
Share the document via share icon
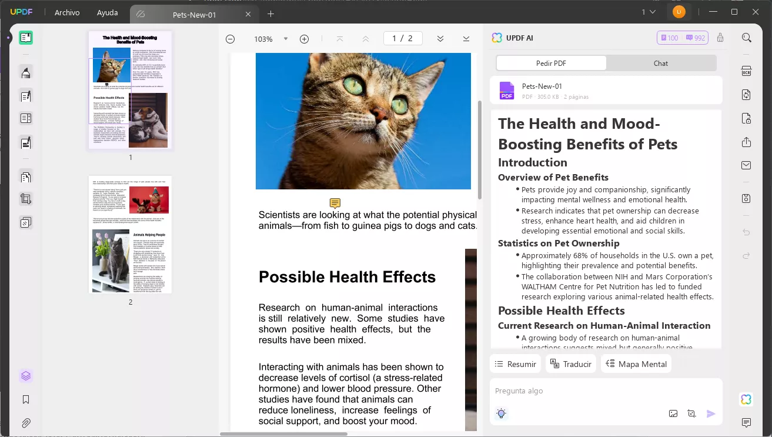(x=747, y=142)
